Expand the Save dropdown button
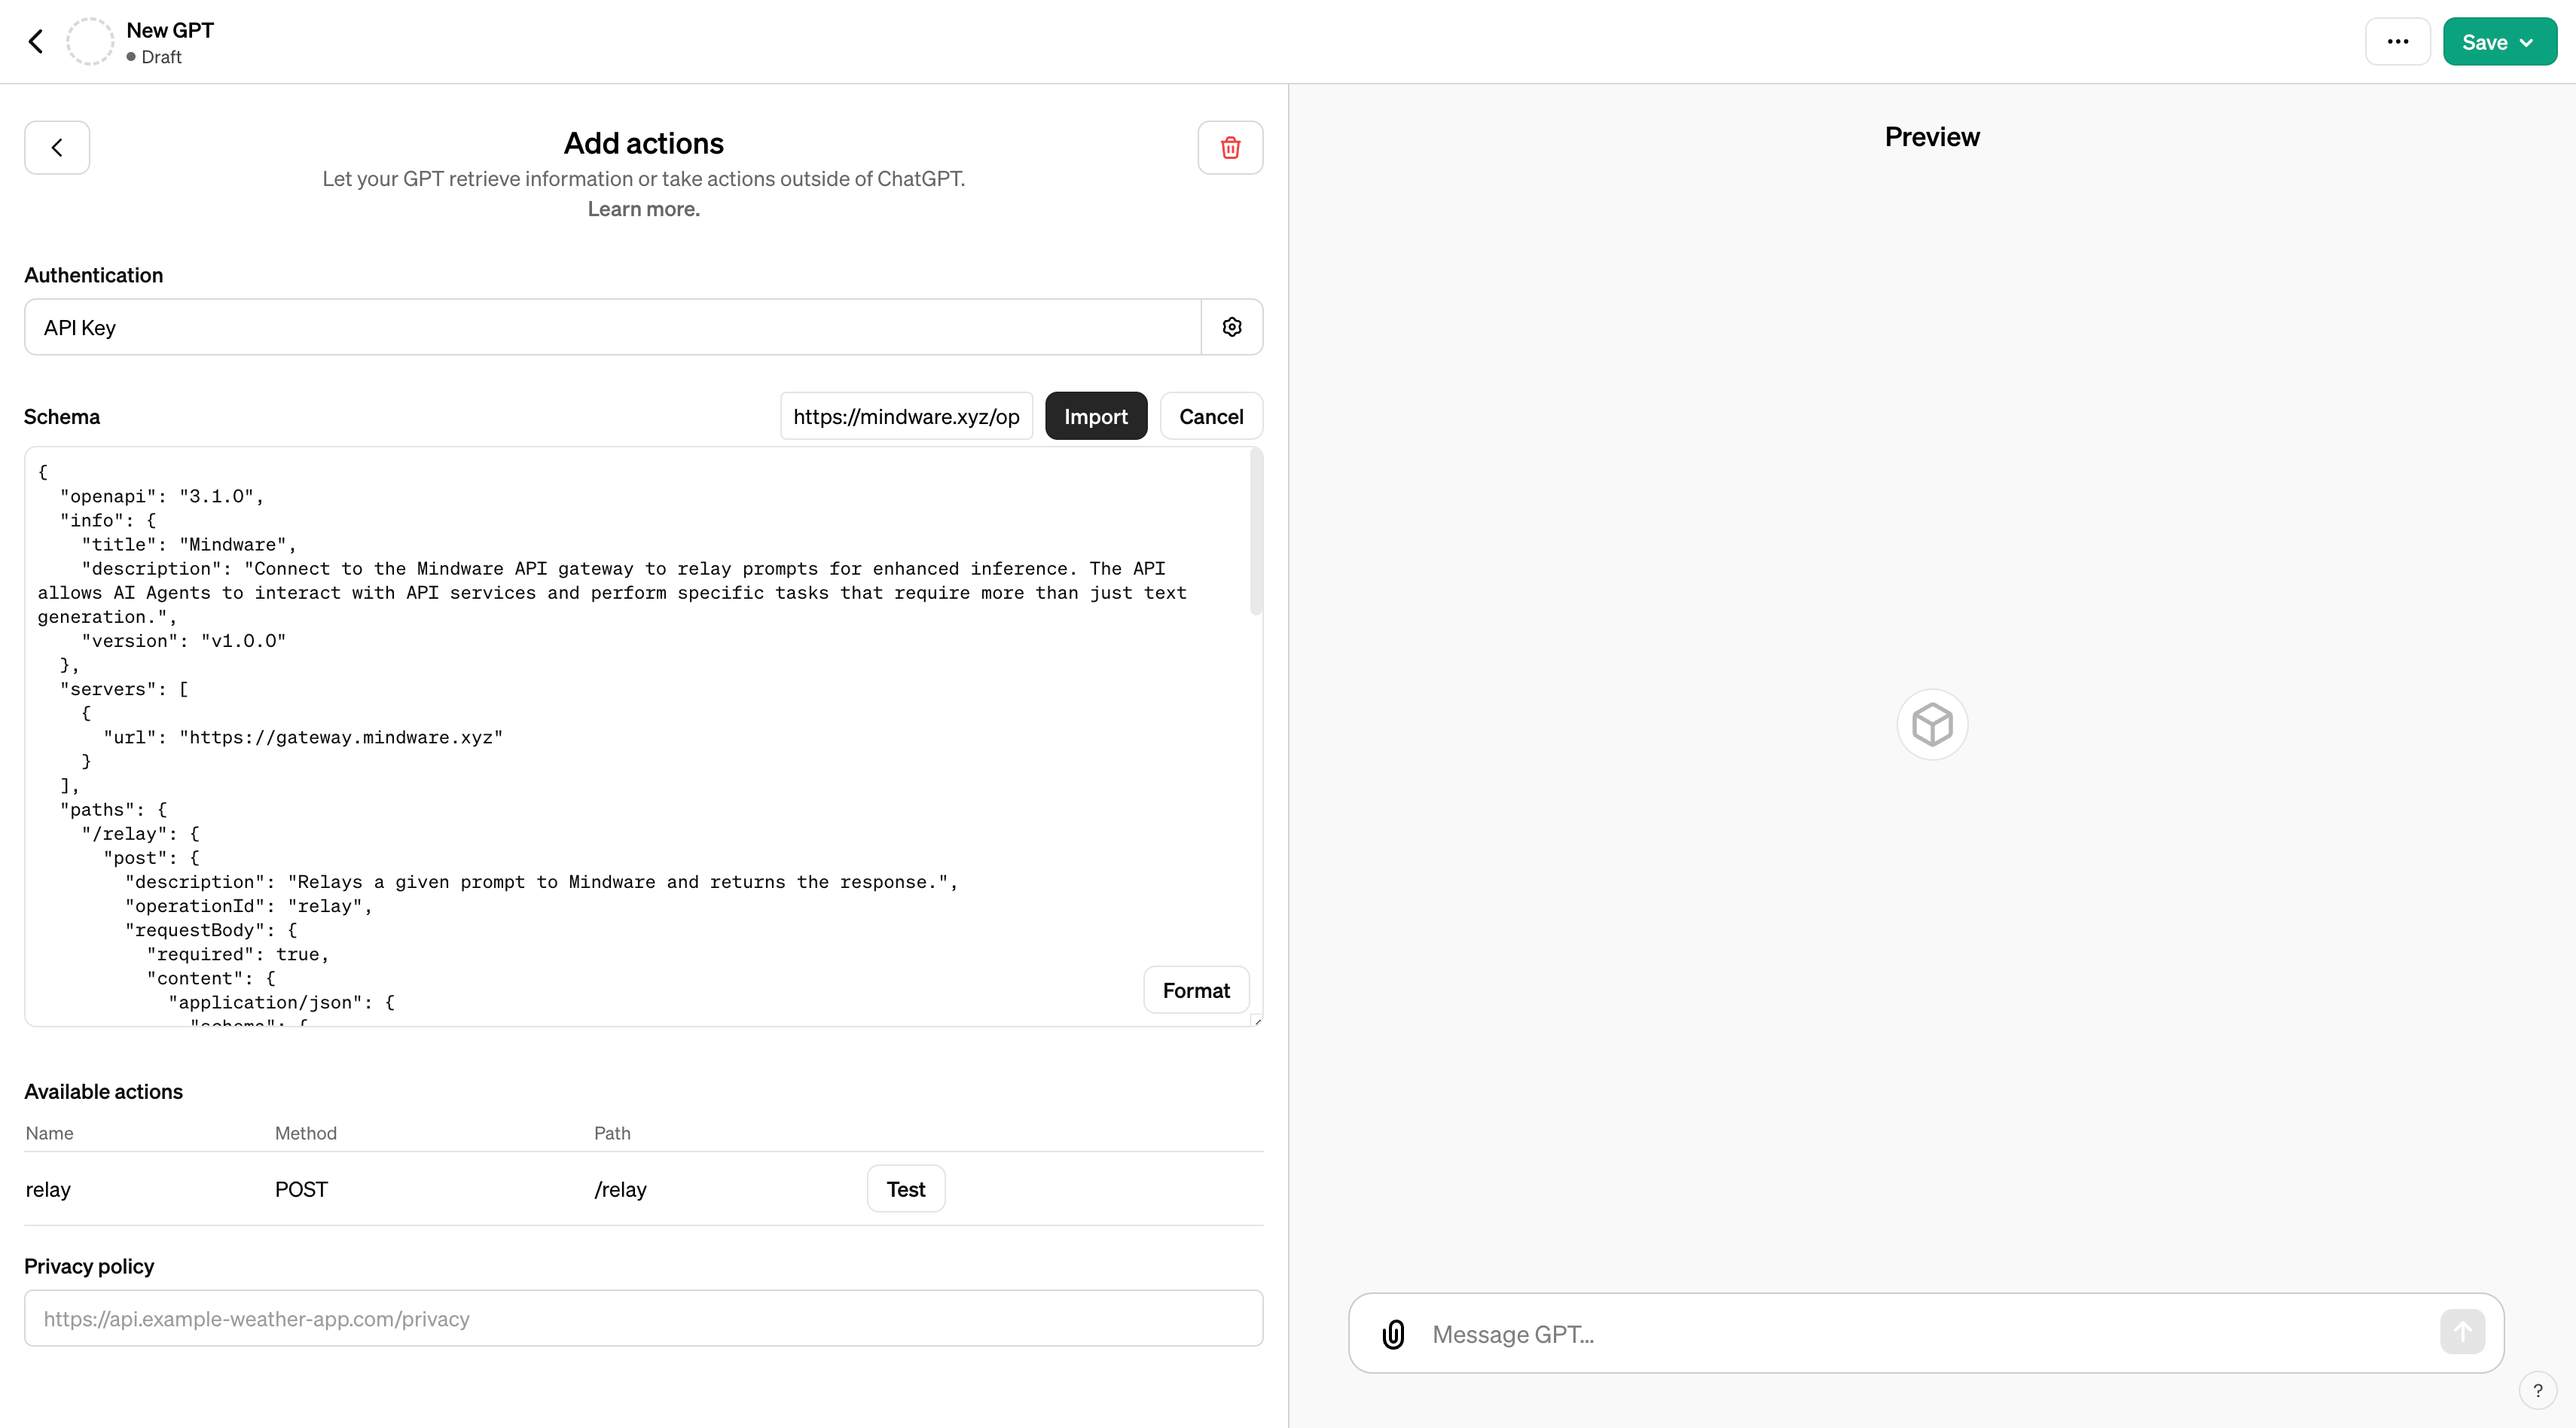The width and height of the screenshot is (2576, 1428). [2499, 42]
